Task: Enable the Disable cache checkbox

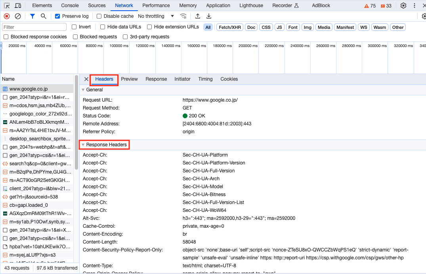Action: click(99, 16)
